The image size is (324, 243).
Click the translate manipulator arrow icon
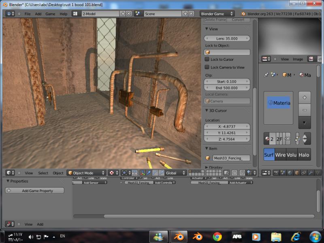tap(149, 173)
